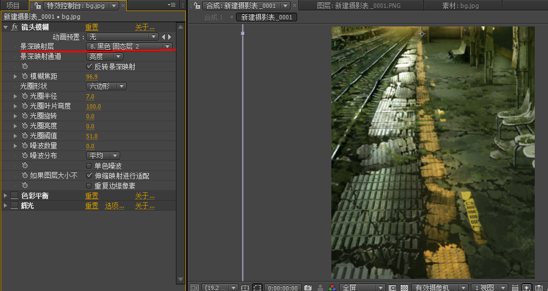
Task: Click the snapshot camera icon in the viewer footer
Action: [308, 287]
